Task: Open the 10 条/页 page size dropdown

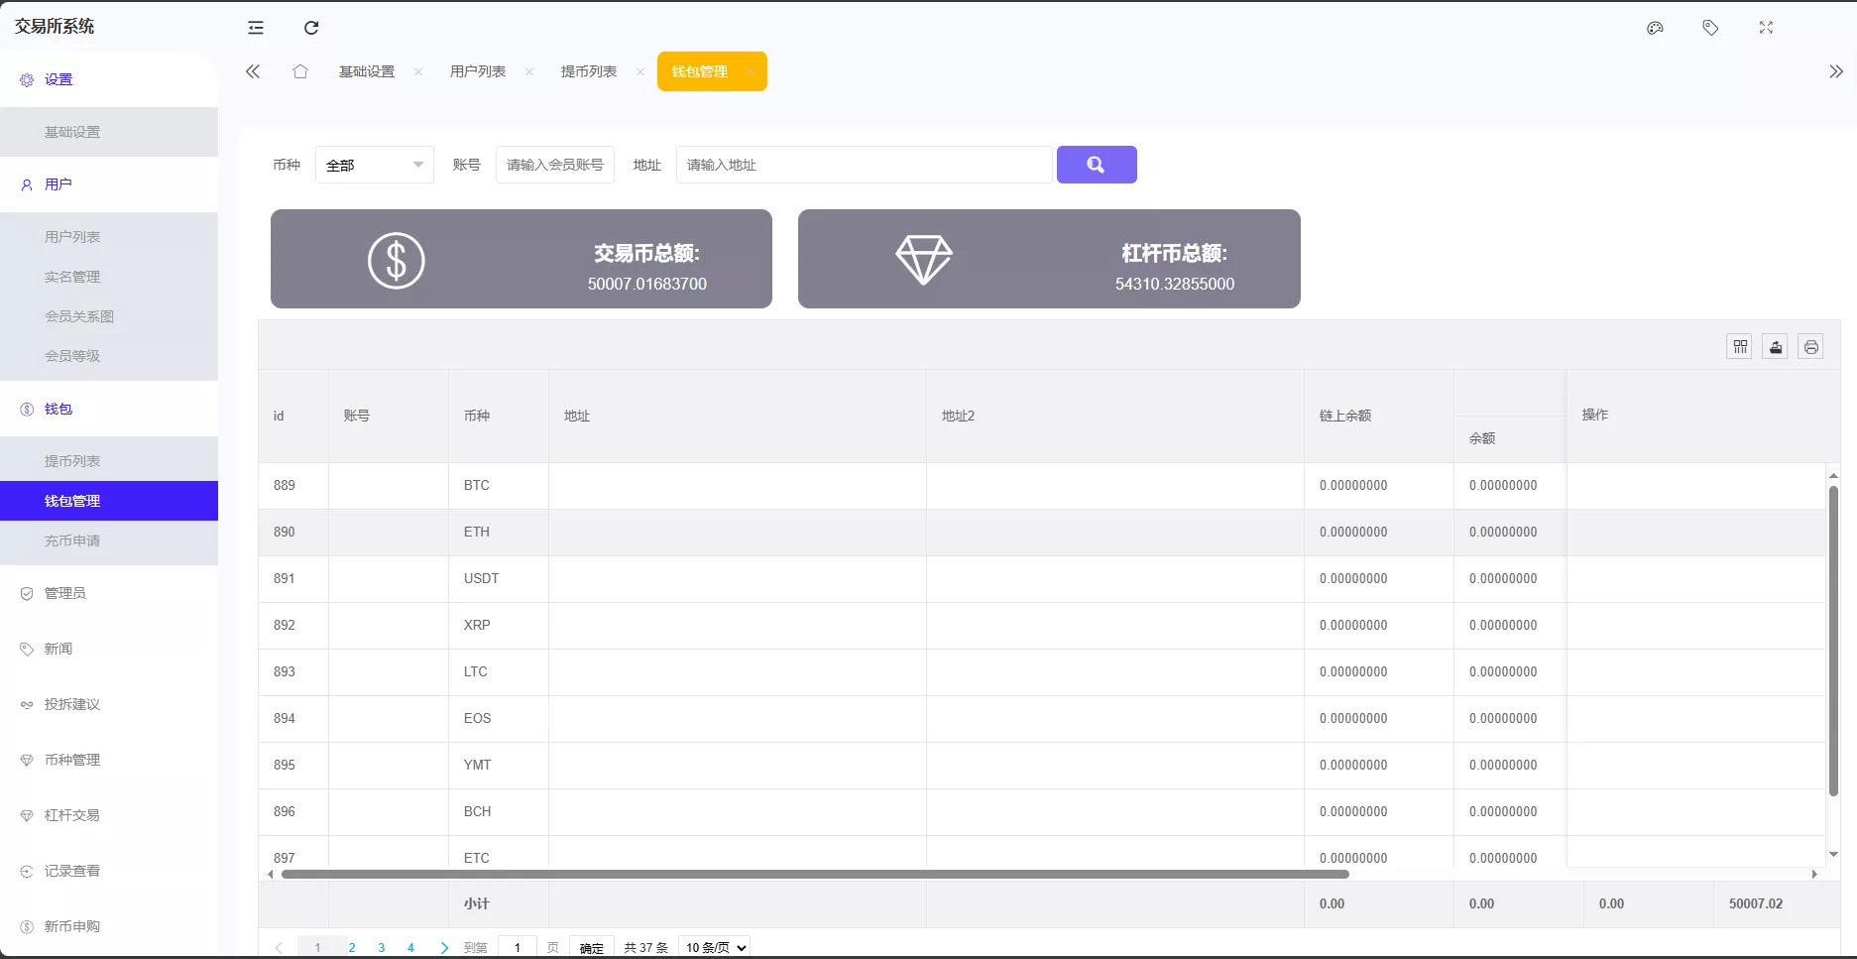Action: pos(714,947)
